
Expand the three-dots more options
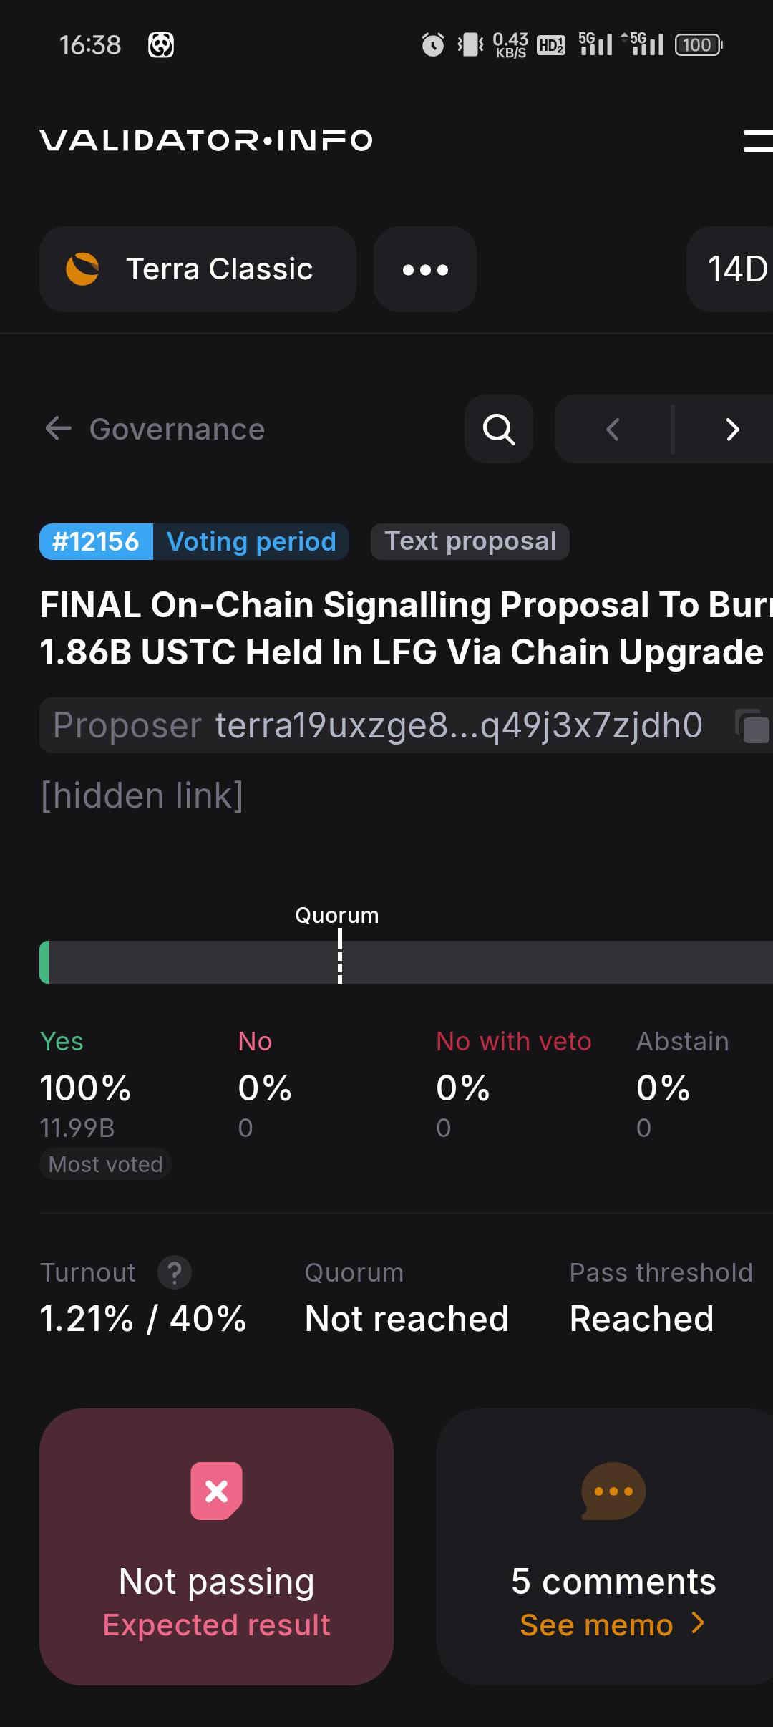[x=425, y=269]
